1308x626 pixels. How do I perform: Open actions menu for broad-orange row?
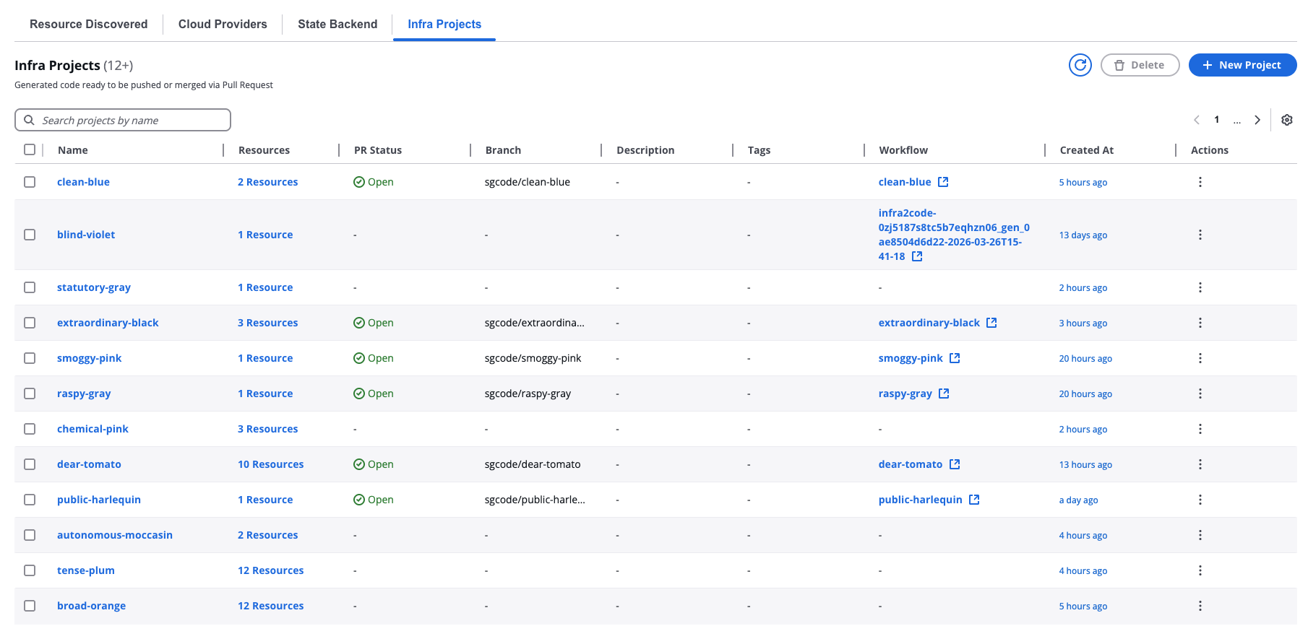click(1200, 606)
